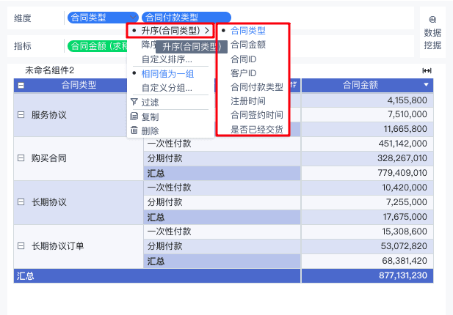
Task: Click the 合同金额 (求和) indicator pill
Action: (x=98, y=46)
